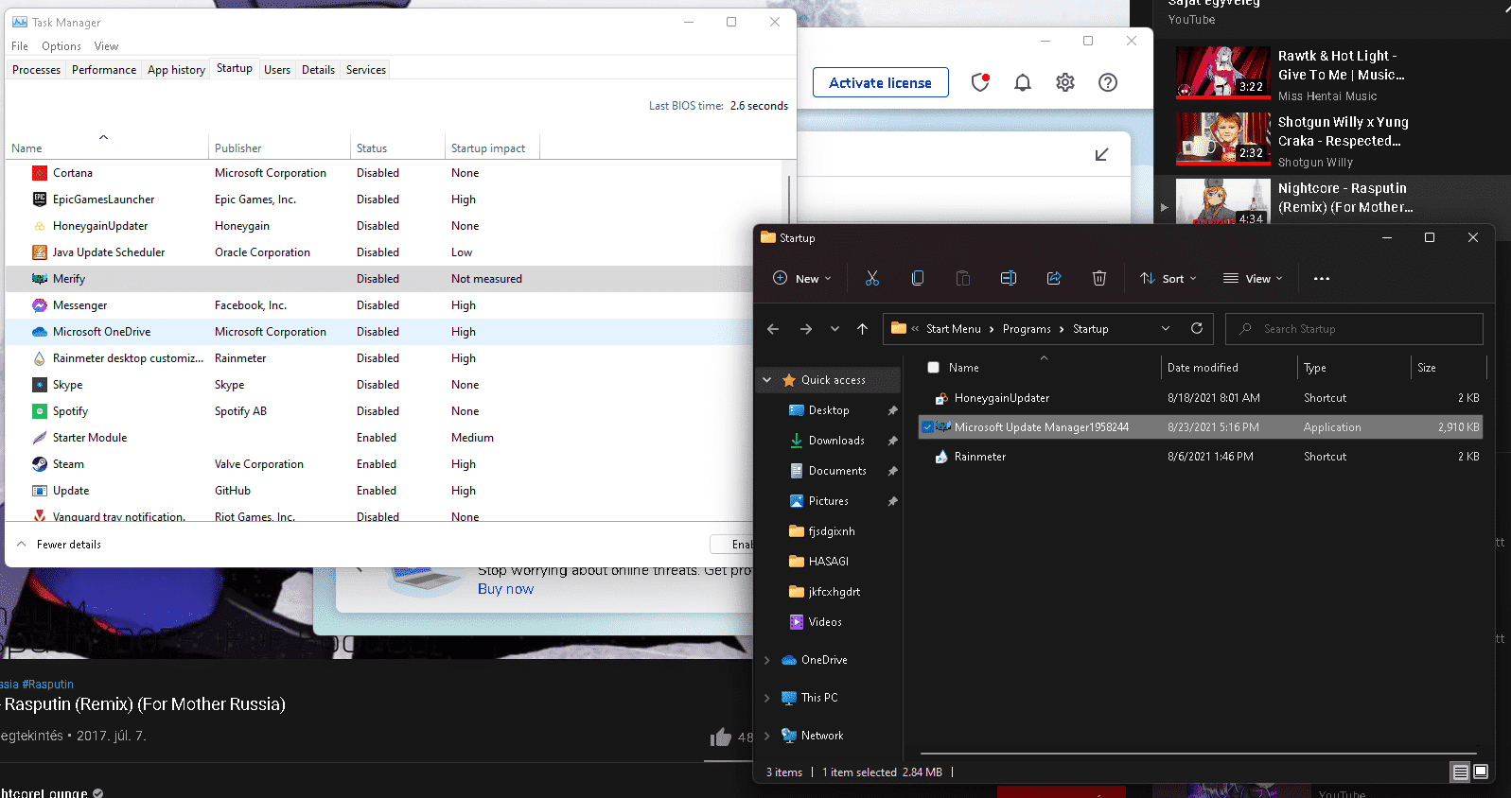Click Desktop in explorer Quick access
The image size is (1511, 798).
tap(829, 410)
